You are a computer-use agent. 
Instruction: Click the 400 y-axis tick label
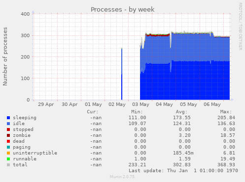pyautogui.click(x=25, y=14)
